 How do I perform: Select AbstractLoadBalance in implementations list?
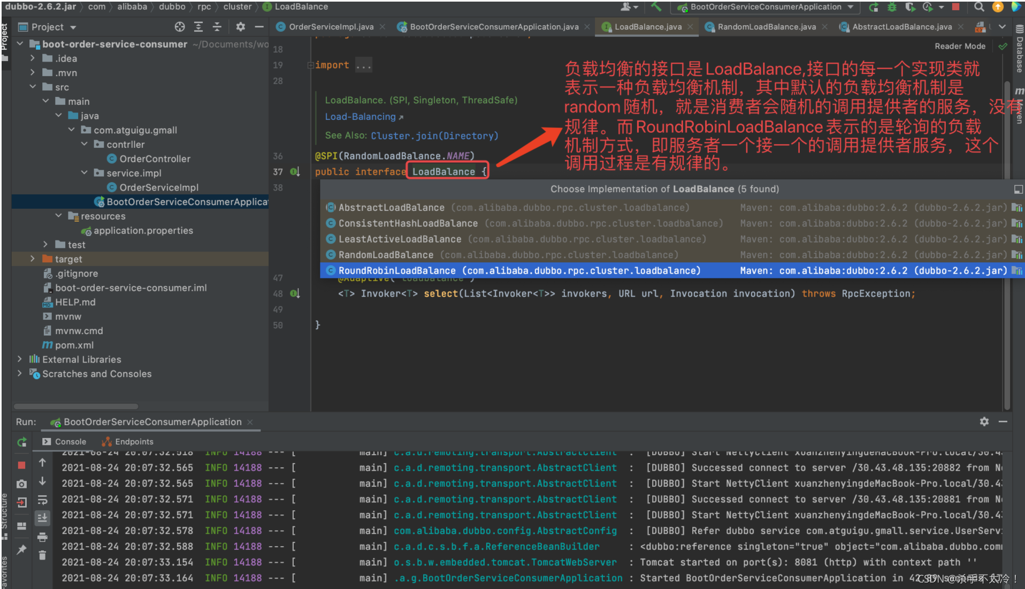(671, 208)
